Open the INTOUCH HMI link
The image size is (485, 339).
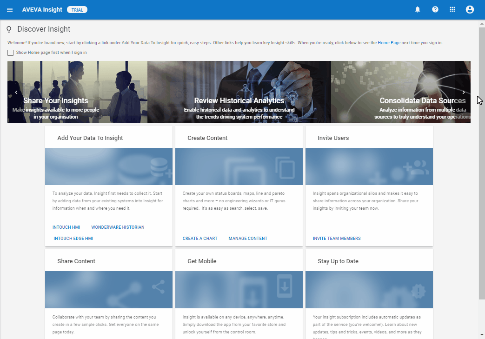(x=66, y=227)
